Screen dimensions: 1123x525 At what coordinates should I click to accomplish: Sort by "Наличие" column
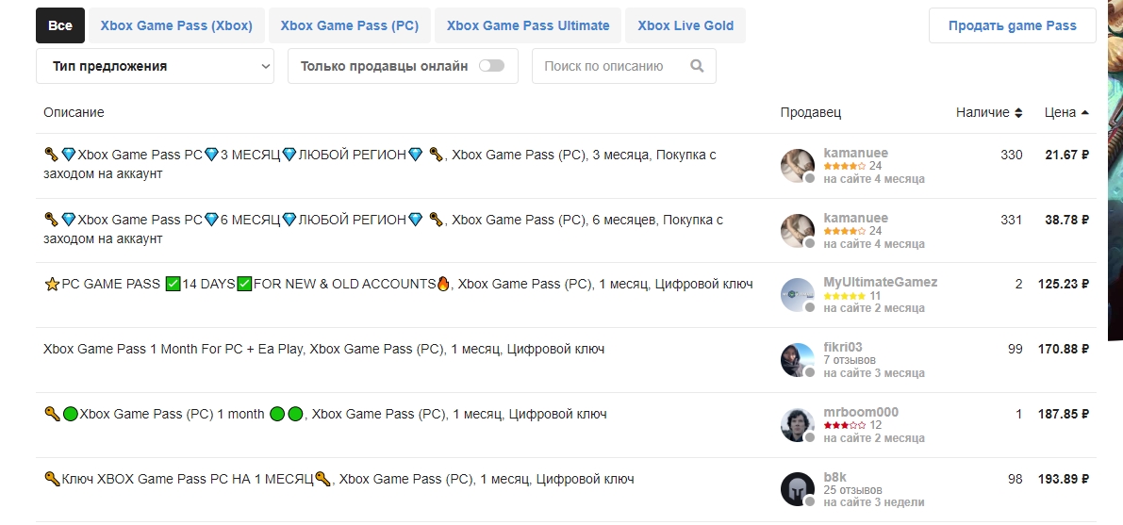[989, 112]
